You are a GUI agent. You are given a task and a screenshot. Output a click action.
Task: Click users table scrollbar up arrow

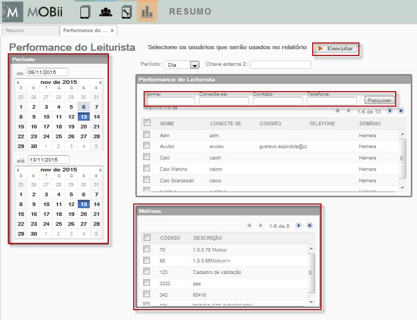click(402, 135)
